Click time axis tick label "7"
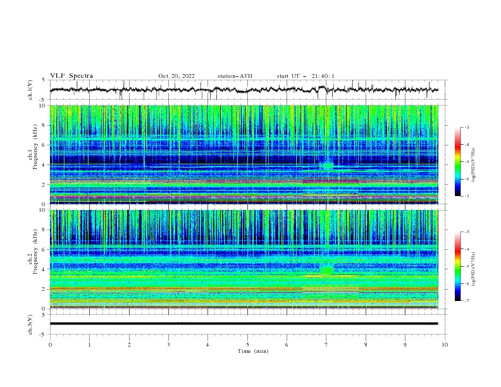501x387 pixels. click(326, 345)
